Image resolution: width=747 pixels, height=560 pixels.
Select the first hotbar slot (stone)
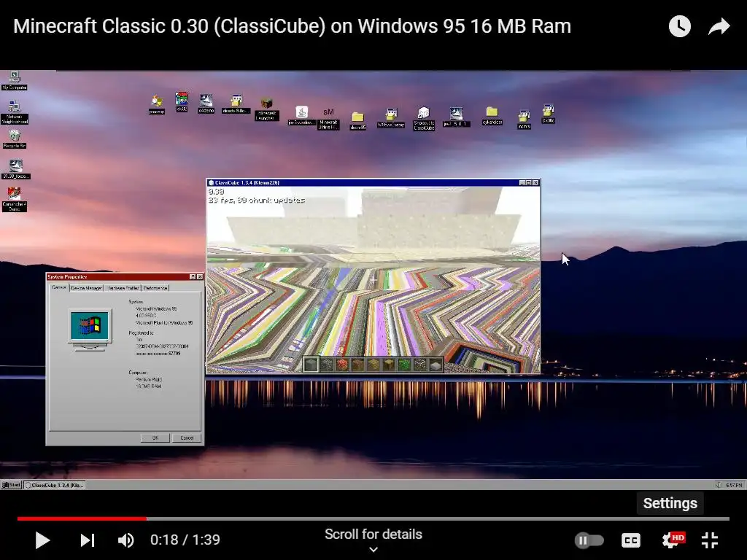[311, 365]
